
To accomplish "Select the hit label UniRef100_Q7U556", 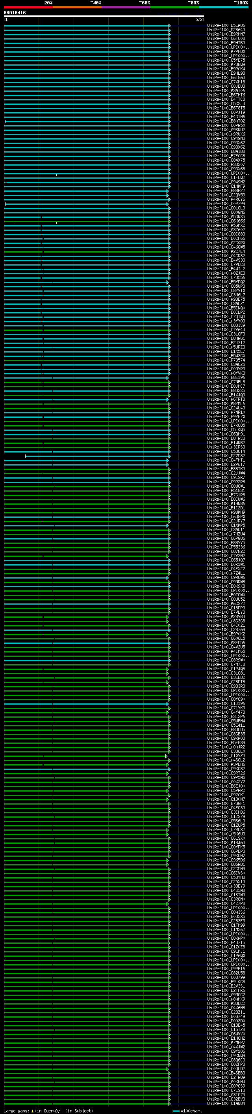I will (x=226, y=278).
